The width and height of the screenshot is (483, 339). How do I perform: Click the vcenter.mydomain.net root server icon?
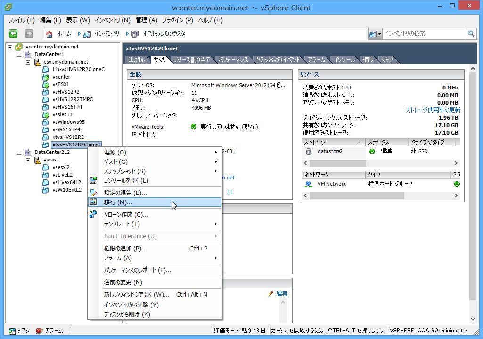[19, 47]
